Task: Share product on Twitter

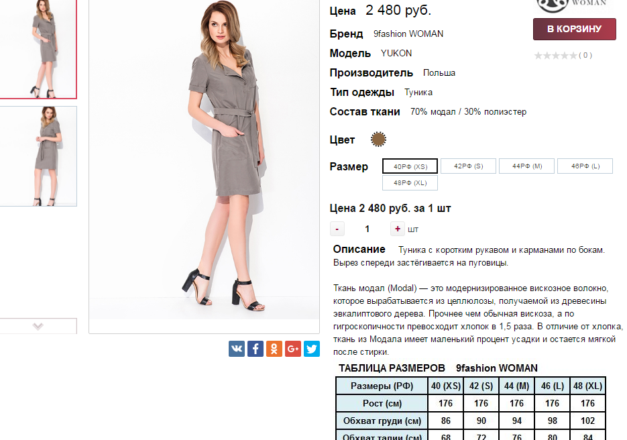Action: [x=312, y=349]
